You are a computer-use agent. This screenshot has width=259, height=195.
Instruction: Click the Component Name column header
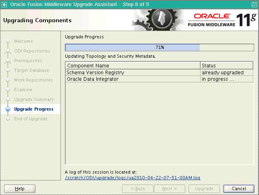[x=133, y=65]
